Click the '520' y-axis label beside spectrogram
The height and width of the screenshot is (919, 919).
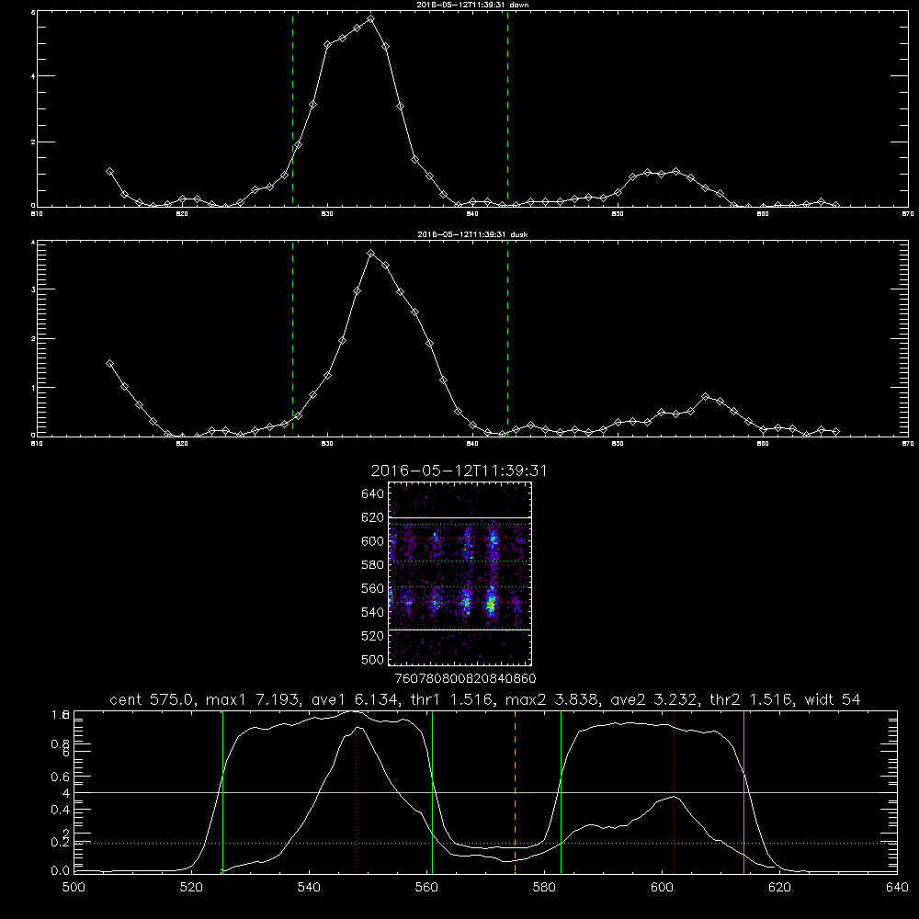click(372, 636)
